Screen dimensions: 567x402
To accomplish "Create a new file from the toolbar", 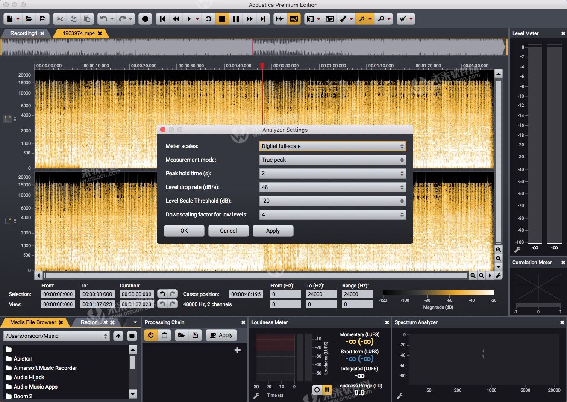I will click(9, 19).
